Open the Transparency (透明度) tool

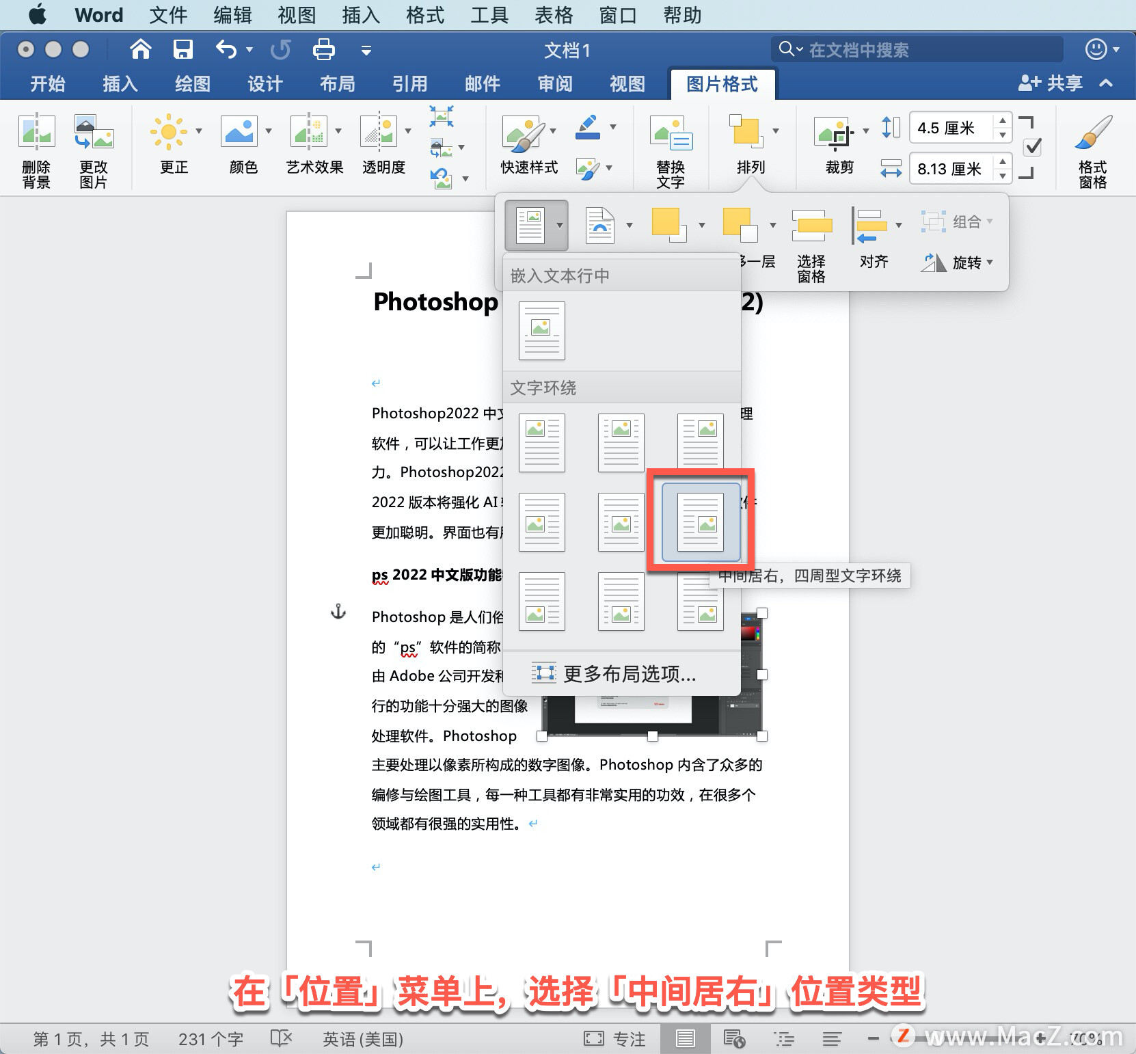pos(379,131)
